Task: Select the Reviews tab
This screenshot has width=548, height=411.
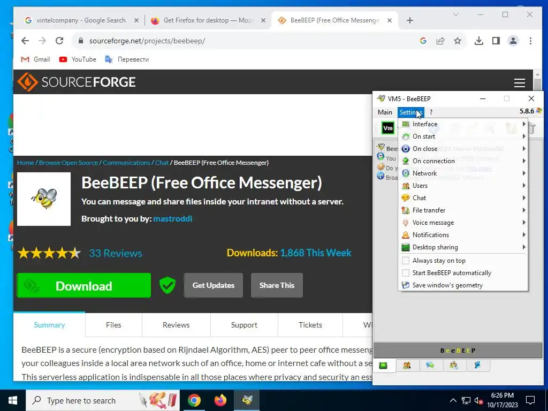Action: [x=176, y=325]
